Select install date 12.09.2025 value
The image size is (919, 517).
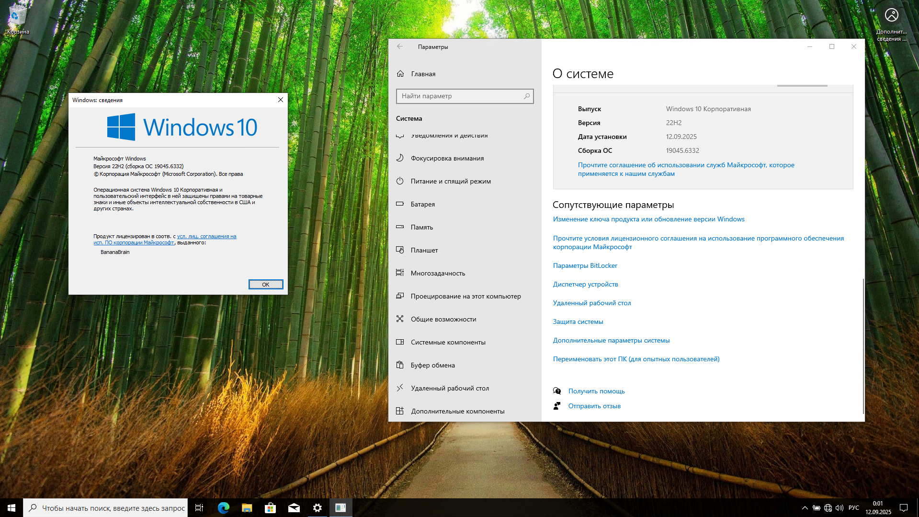coord(681,137)
